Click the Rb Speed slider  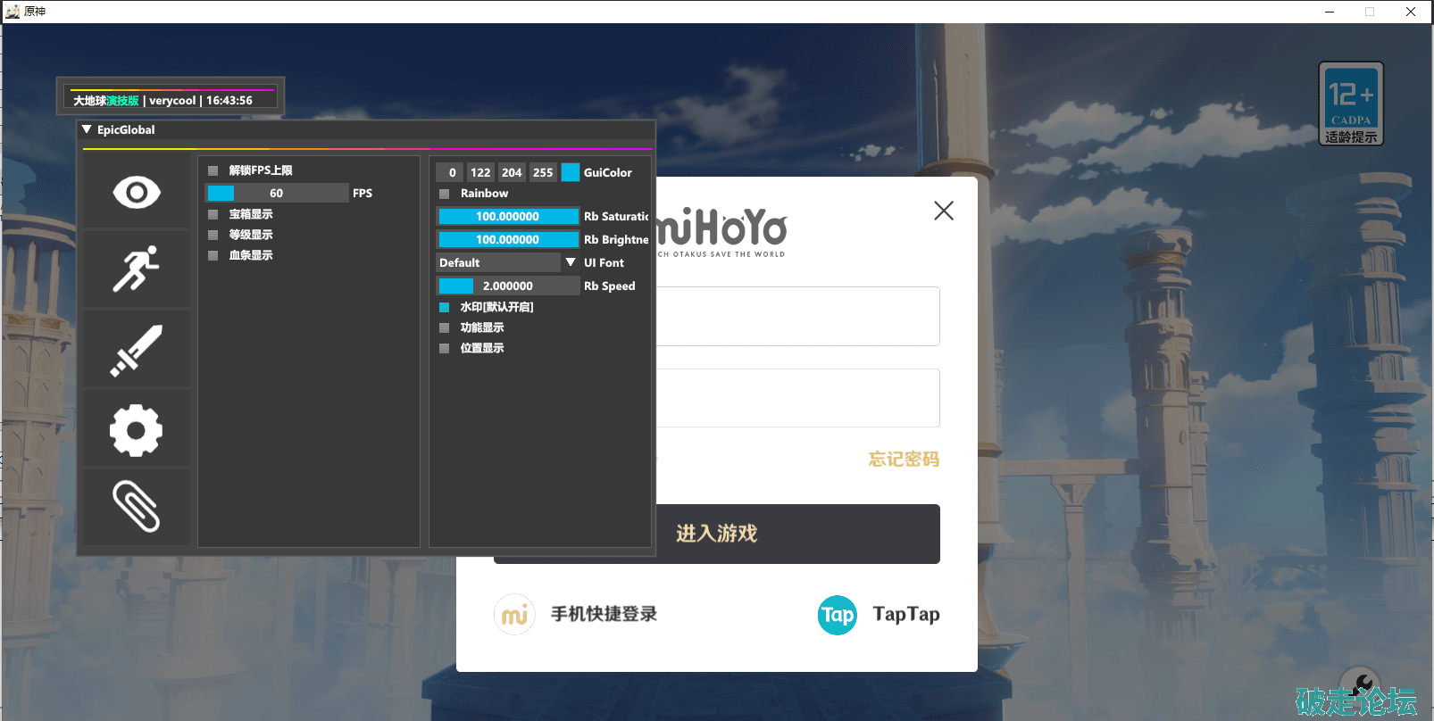tap(508, 286)
